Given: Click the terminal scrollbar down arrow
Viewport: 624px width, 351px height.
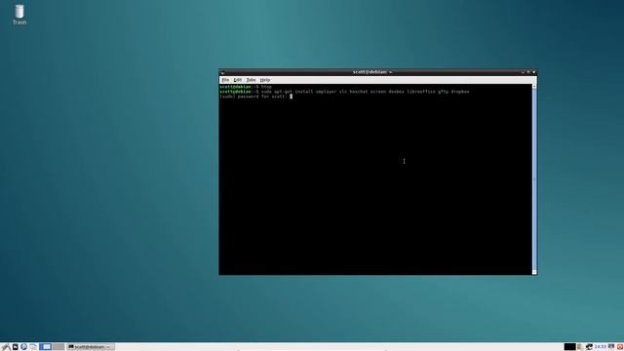Looking at the screenshot, I should coord(534,272).
